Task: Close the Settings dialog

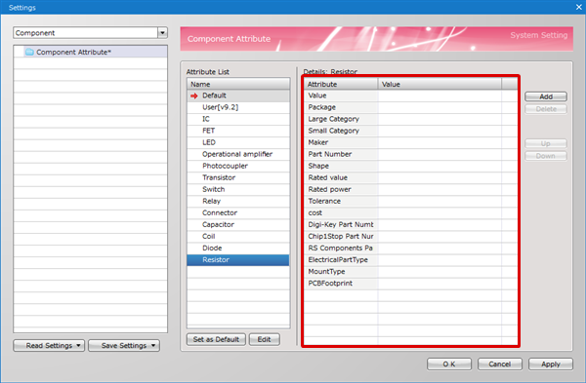Action: (x=579, y=7)
